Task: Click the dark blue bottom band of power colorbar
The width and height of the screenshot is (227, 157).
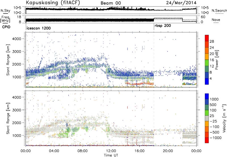Action: [x=207, y=82]
